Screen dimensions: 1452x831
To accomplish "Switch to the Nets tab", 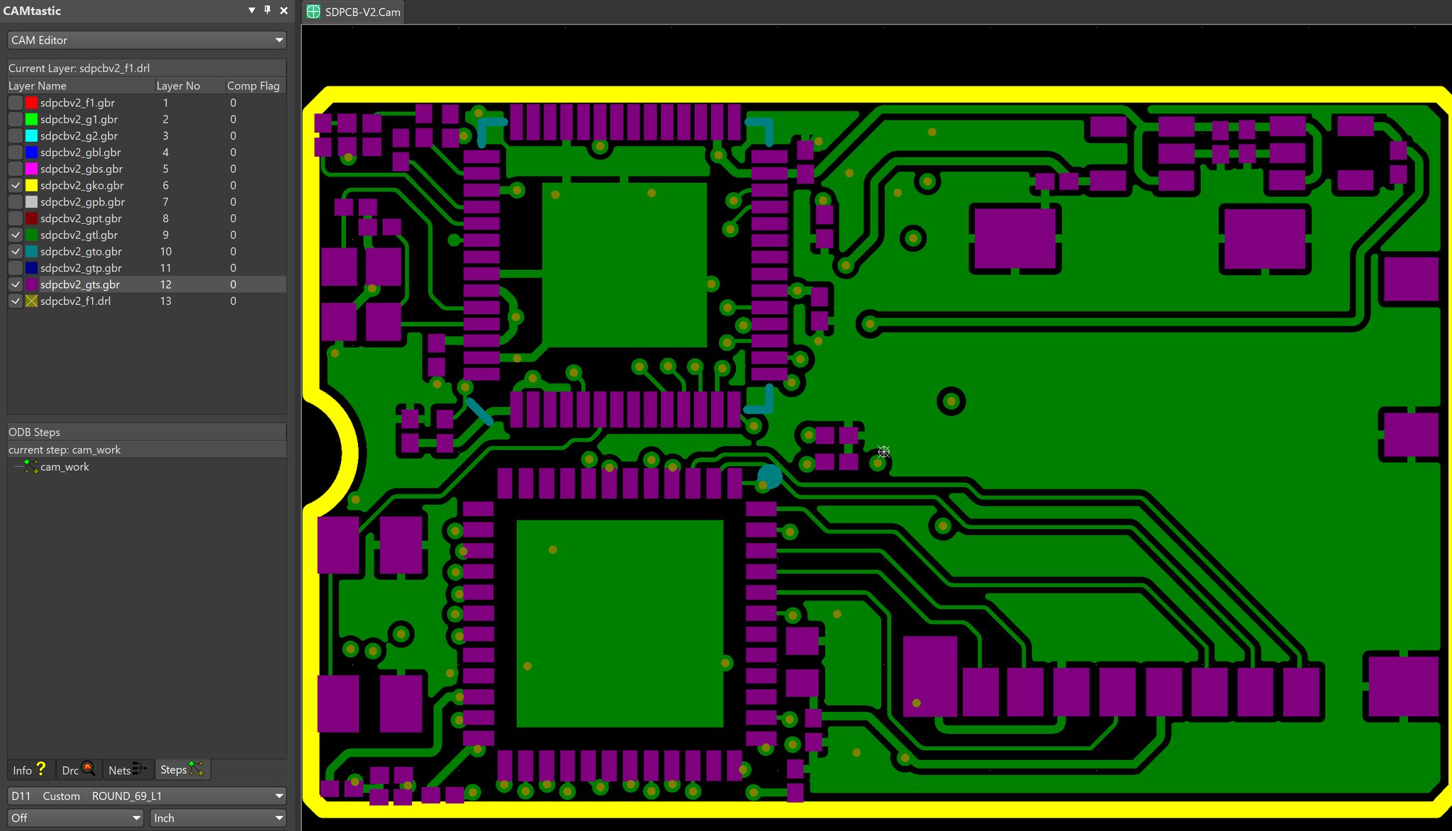I will [128, 769].
